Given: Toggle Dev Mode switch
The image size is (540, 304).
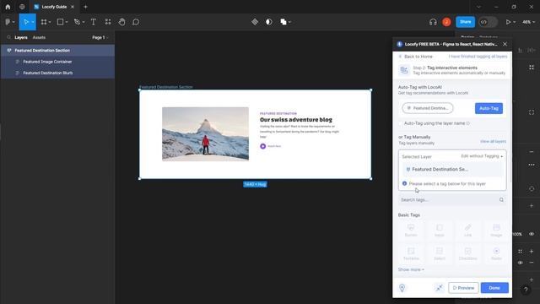Looking at the screenshot, I should point(488,22).
